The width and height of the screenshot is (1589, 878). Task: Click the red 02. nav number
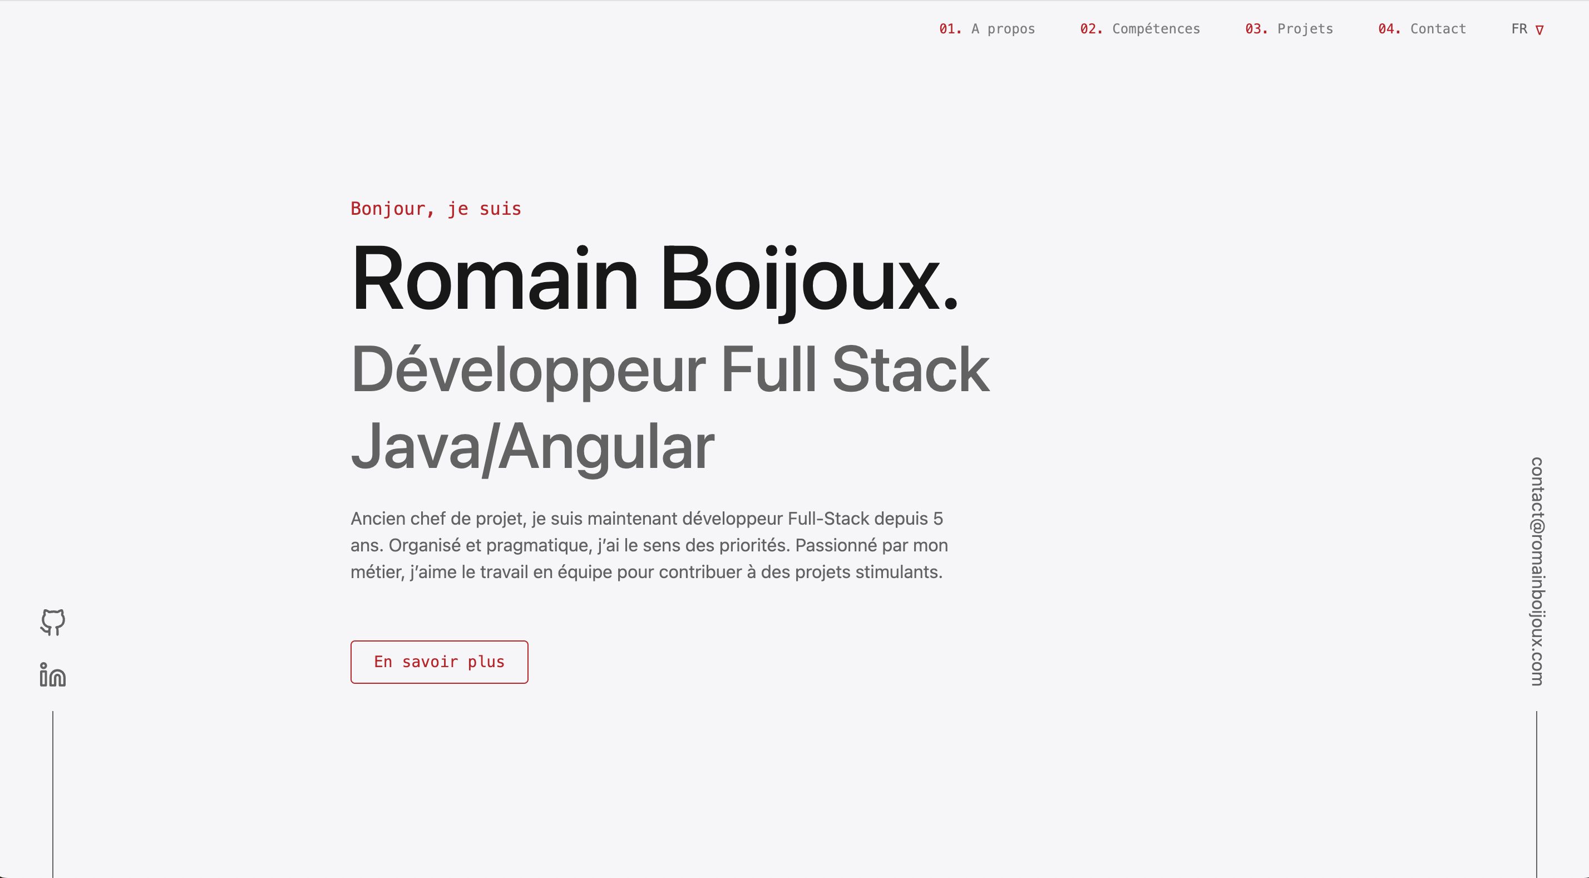click(x=1090, y=29)
